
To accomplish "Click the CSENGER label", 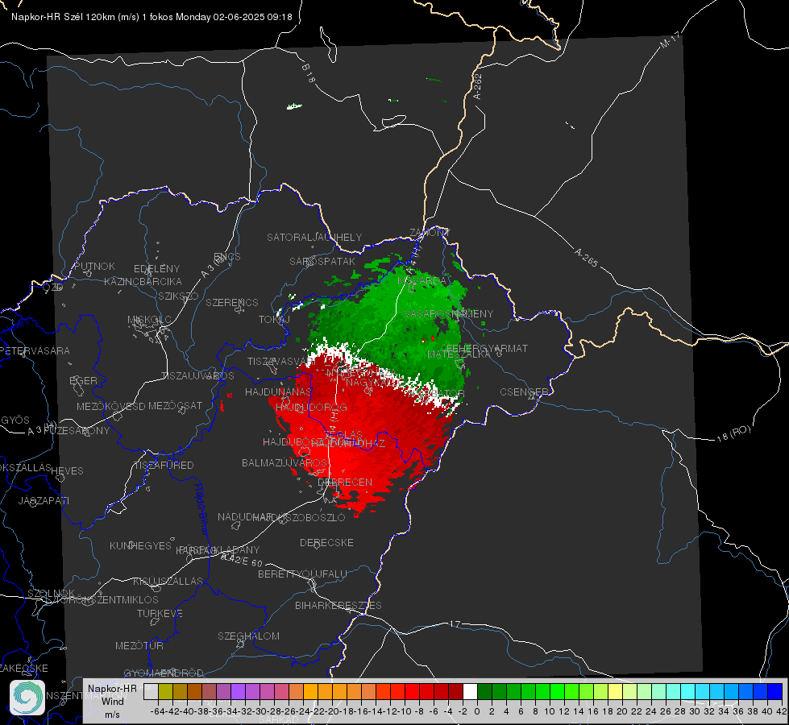I will click(525, 391).
